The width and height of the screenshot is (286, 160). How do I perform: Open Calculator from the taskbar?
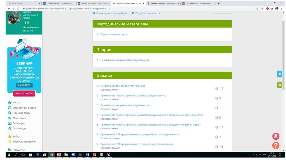pyautogui.click(x=30, y=155)
